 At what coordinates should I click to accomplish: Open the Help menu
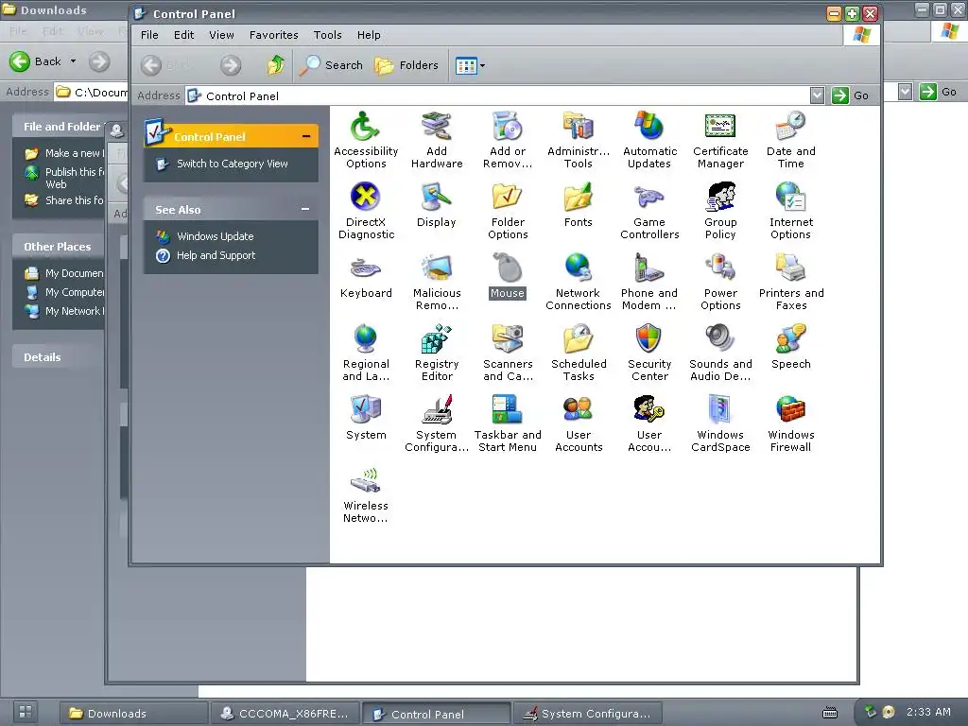369,35
